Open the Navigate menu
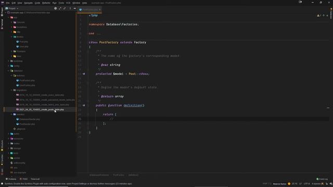This screenshot has width=333, height=187. click(28, 3)
